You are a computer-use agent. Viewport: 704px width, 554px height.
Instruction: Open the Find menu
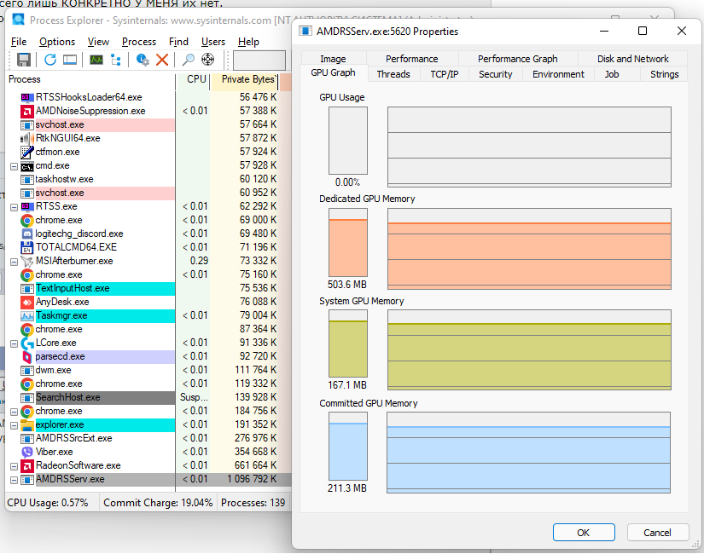[178, 42]
